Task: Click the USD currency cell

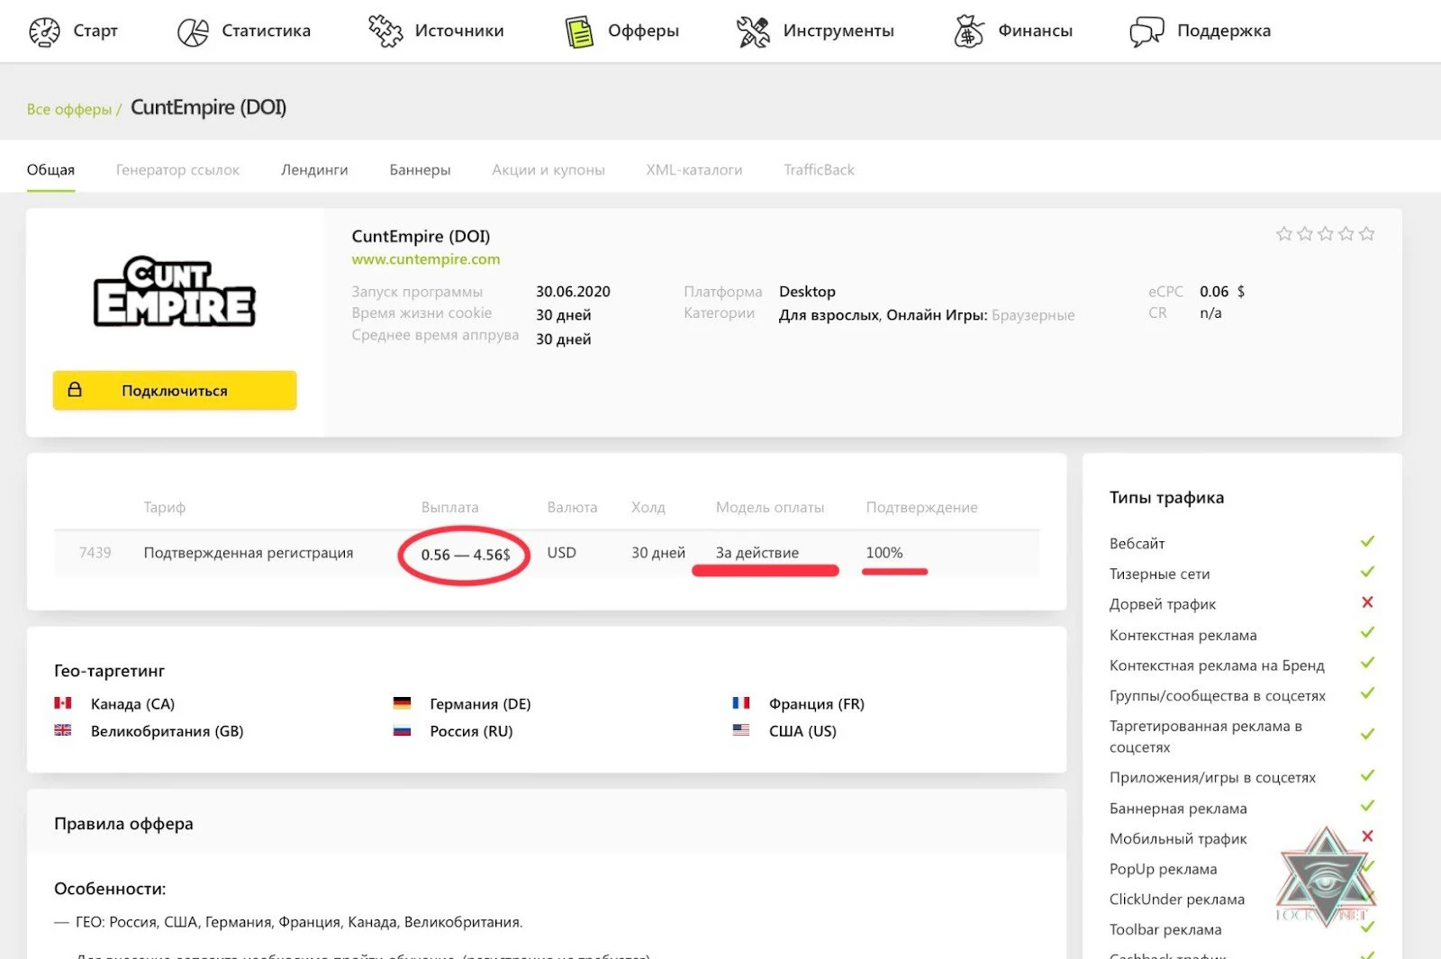Action: 561,553
